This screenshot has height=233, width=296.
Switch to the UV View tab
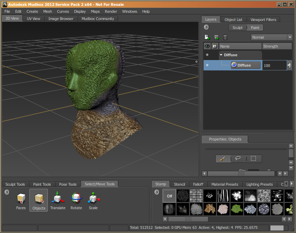[x=34, y=19]
